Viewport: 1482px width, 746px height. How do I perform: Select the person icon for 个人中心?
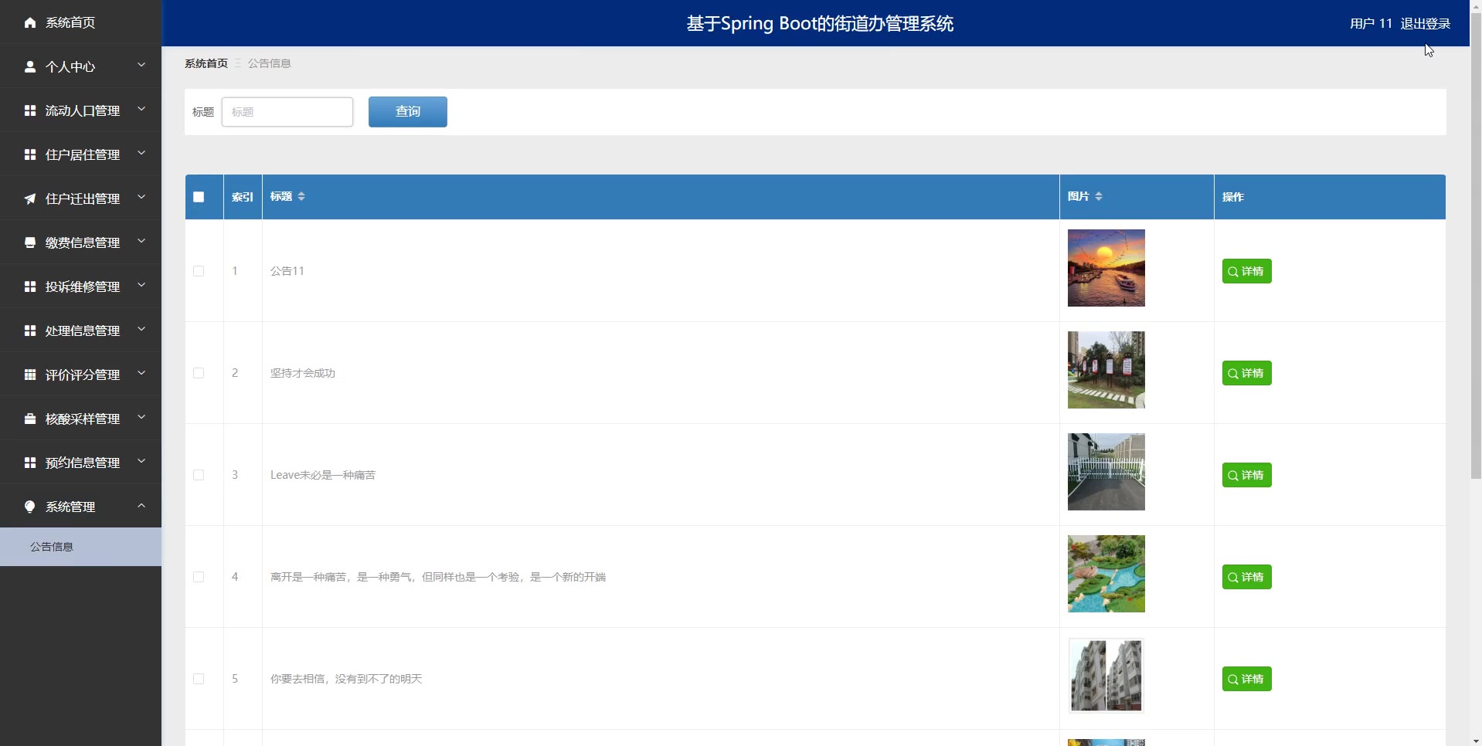[x=30, y=66]
